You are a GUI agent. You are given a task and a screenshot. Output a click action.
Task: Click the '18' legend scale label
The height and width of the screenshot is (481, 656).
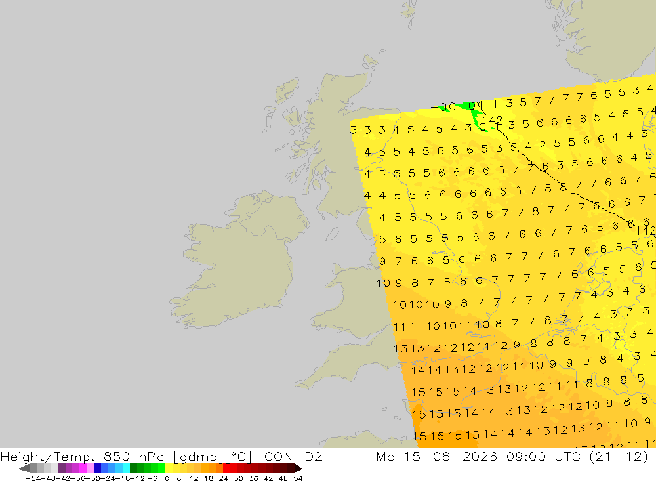pyautogui.click(x=209, y=478)
